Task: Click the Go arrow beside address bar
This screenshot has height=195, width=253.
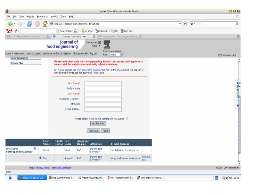Action: [x=185, y=24]
